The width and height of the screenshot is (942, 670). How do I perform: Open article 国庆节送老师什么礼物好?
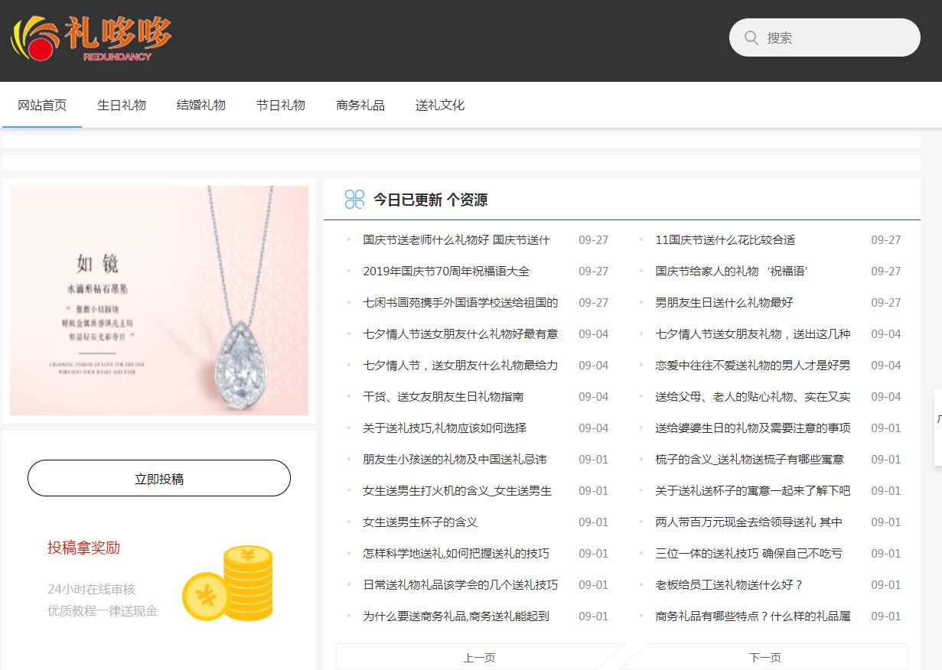(x=456, y=240)
